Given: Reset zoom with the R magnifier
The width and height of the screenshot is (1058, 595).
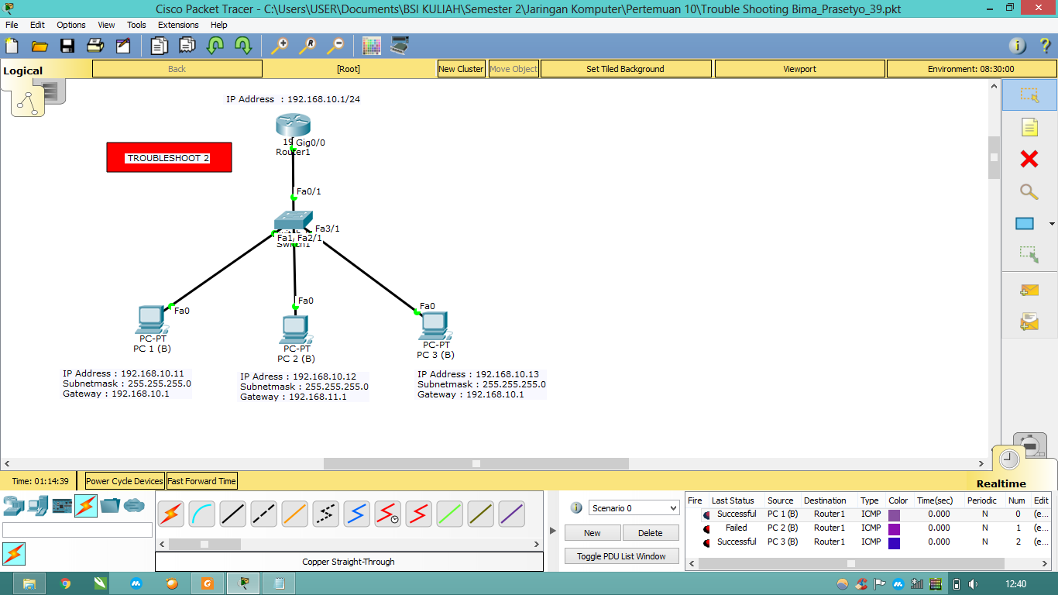Looking at the screenshot, I should (x=307, y=46).
